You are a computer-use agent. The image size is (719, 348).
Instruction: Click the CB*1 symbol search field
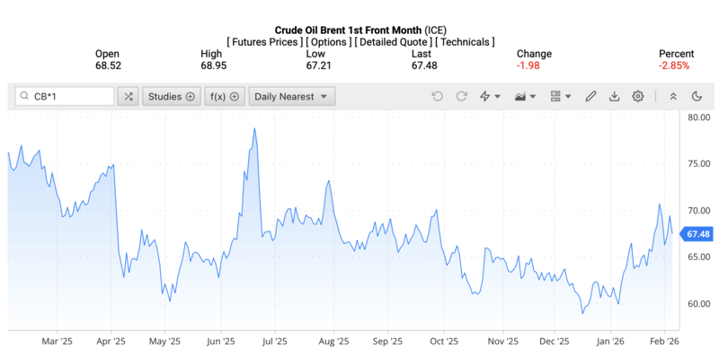(x=65, y=97)
